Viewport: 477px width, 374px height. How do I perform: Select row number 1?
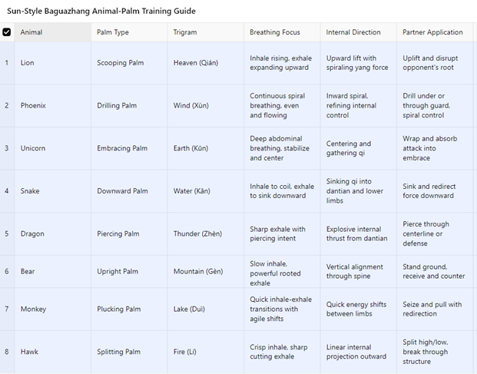pos(7,63)
